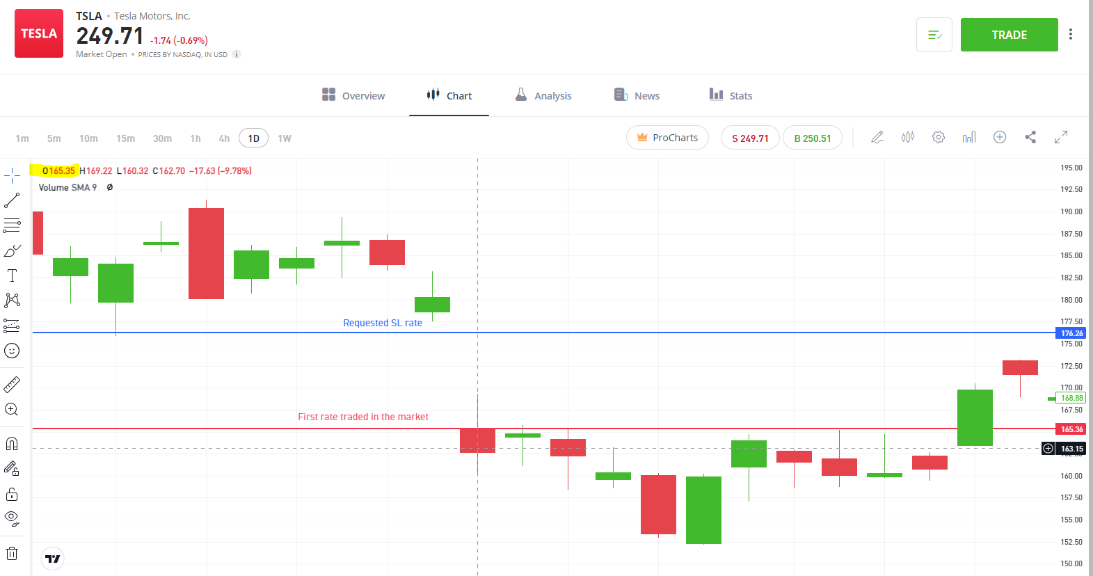1093x576 pixels.
Task: Click the high value H169.22
Action: click(96, 171)
